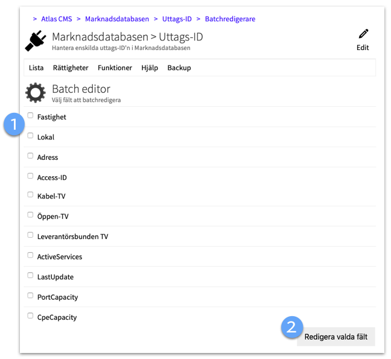Open the Lista menu item
The width and height of the screenshot is (391, 359).
click(36, 68)
